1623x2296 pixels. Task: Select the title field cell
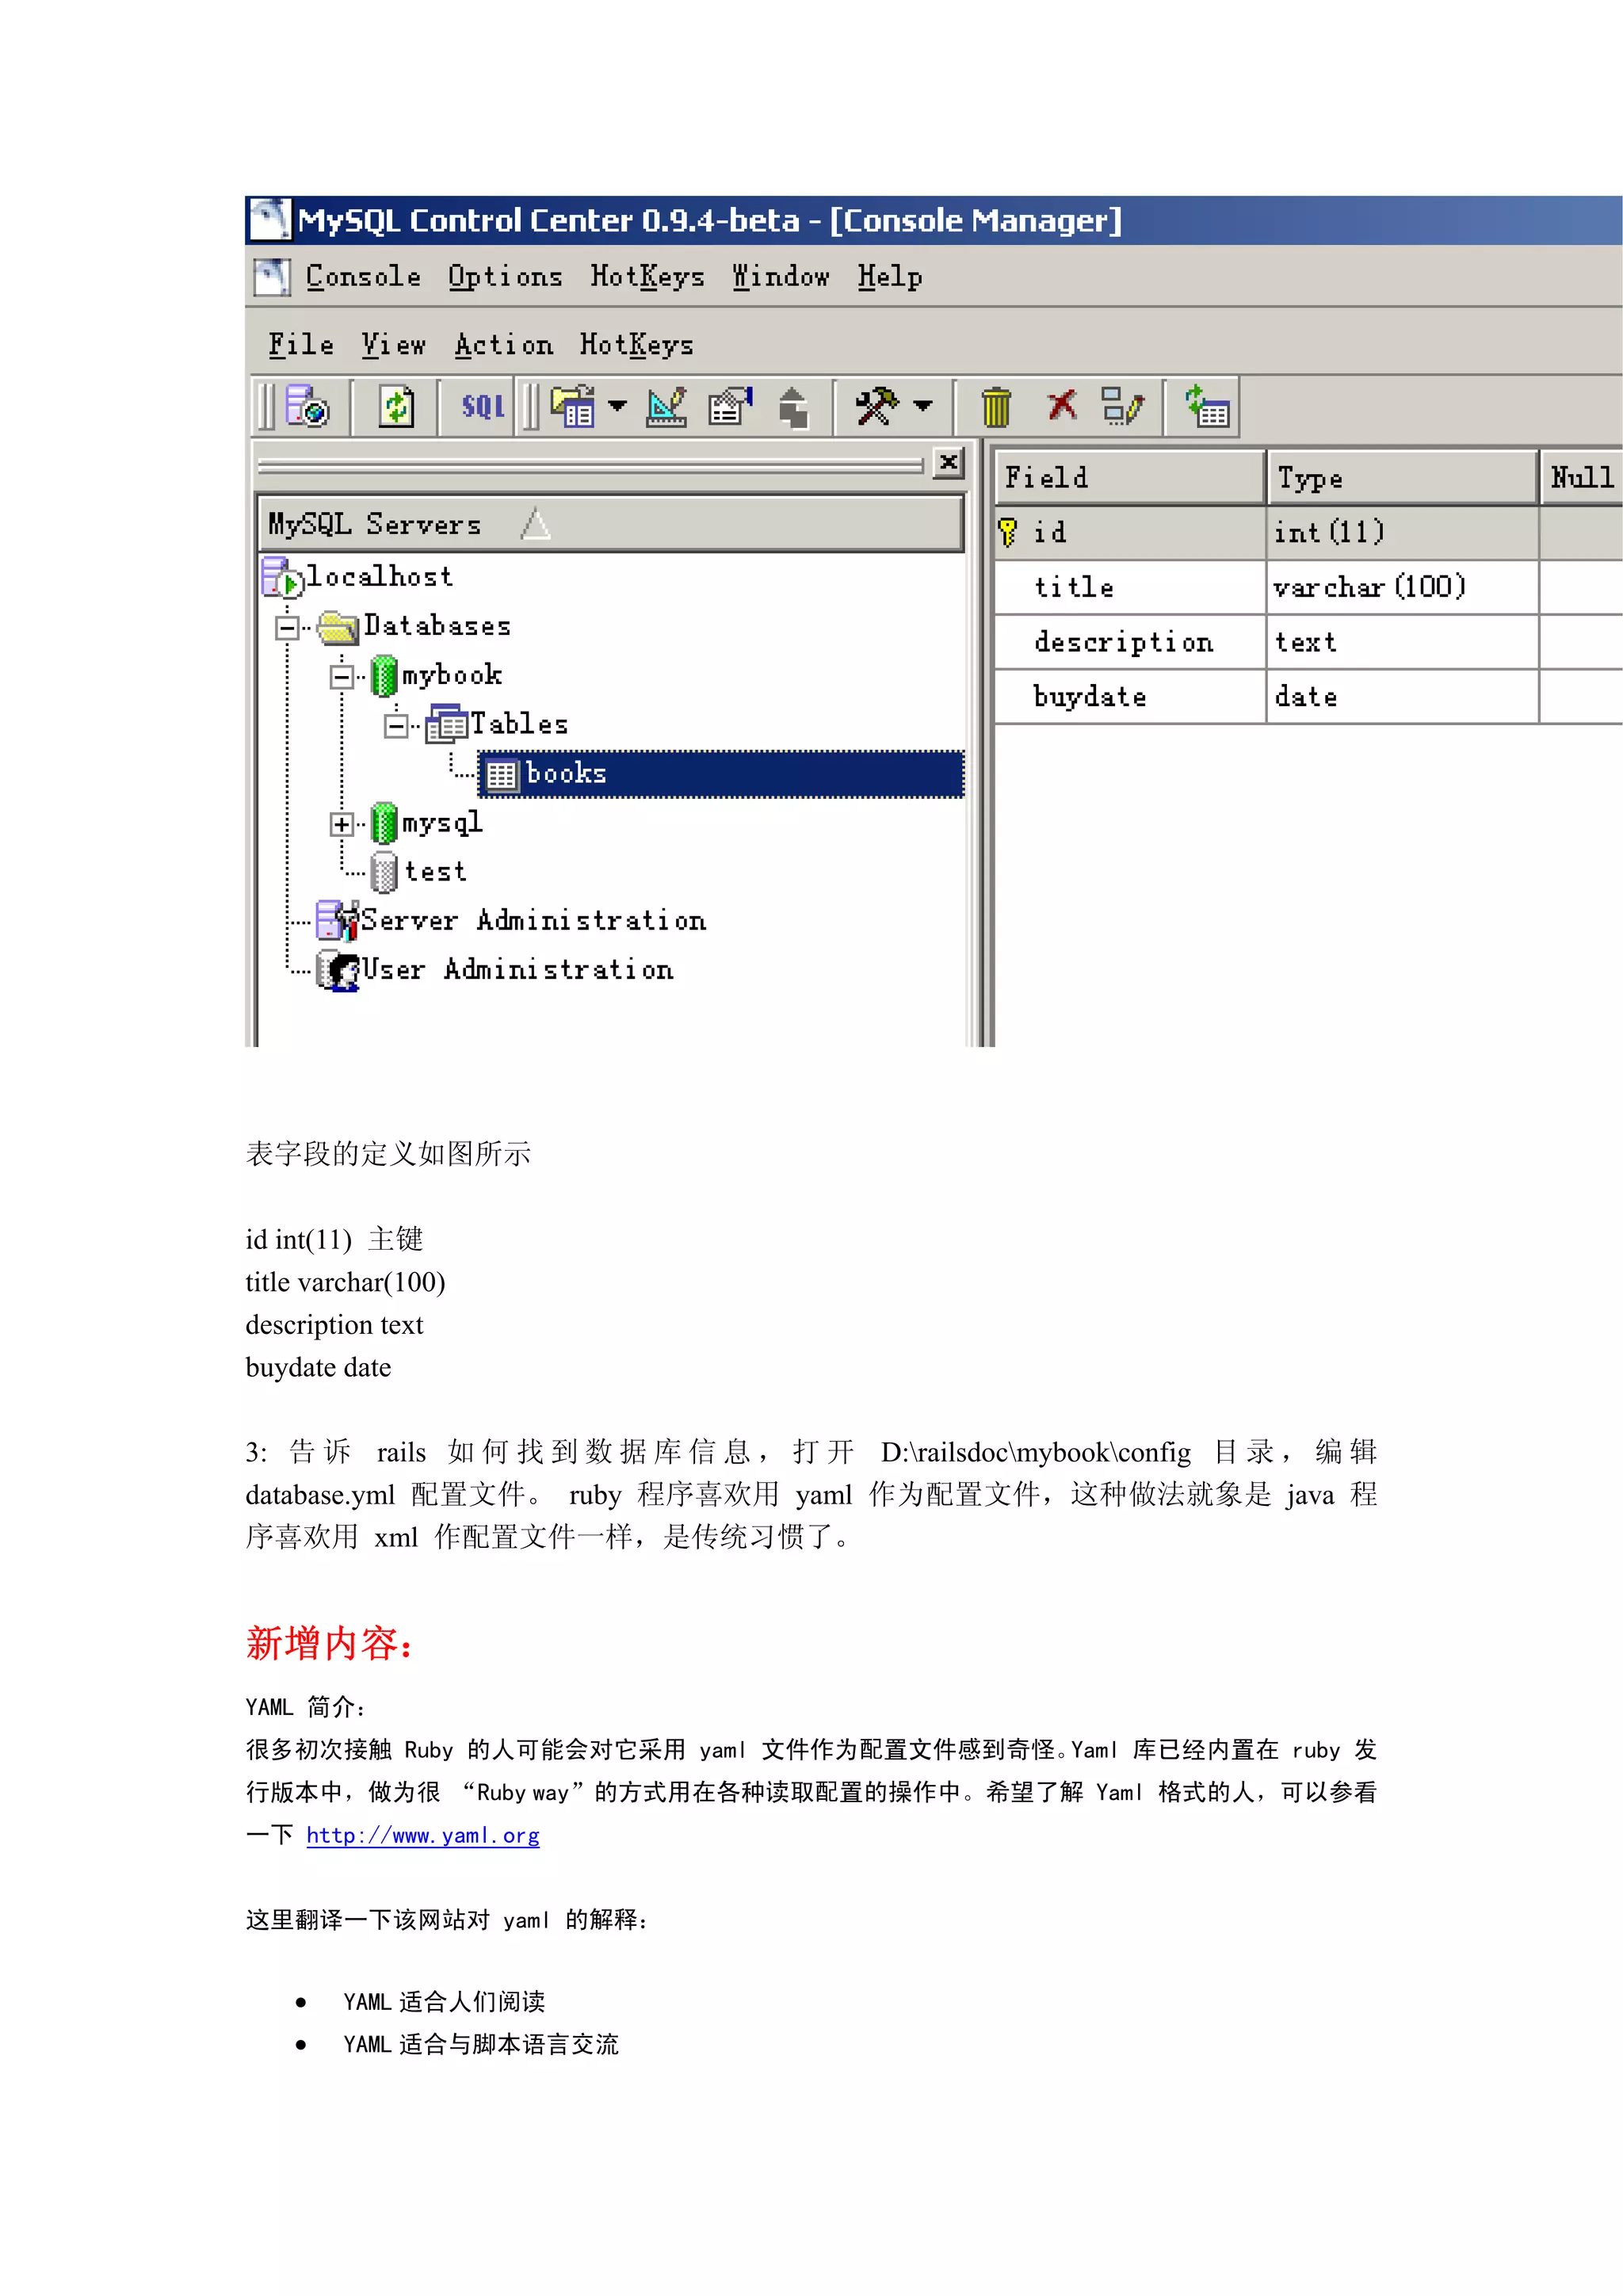pyautogui.click(x=1130, y=588)
